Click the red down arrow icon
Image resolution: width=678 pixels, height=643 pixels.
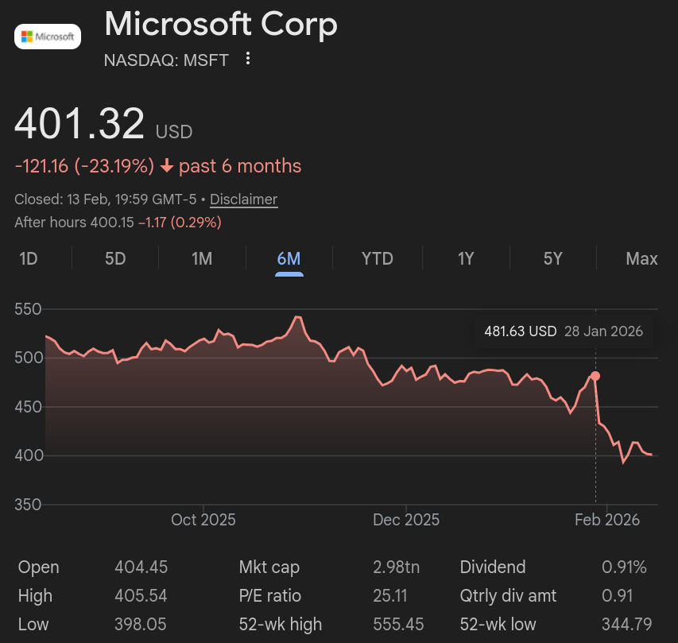(x=167, y=166)
